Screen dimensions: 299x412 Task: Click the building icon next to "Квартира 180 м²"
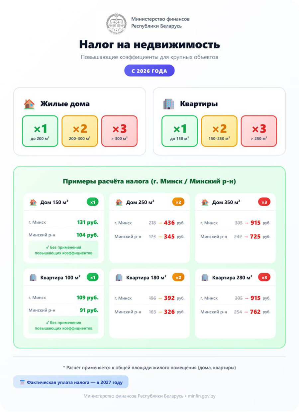[119, 277]
